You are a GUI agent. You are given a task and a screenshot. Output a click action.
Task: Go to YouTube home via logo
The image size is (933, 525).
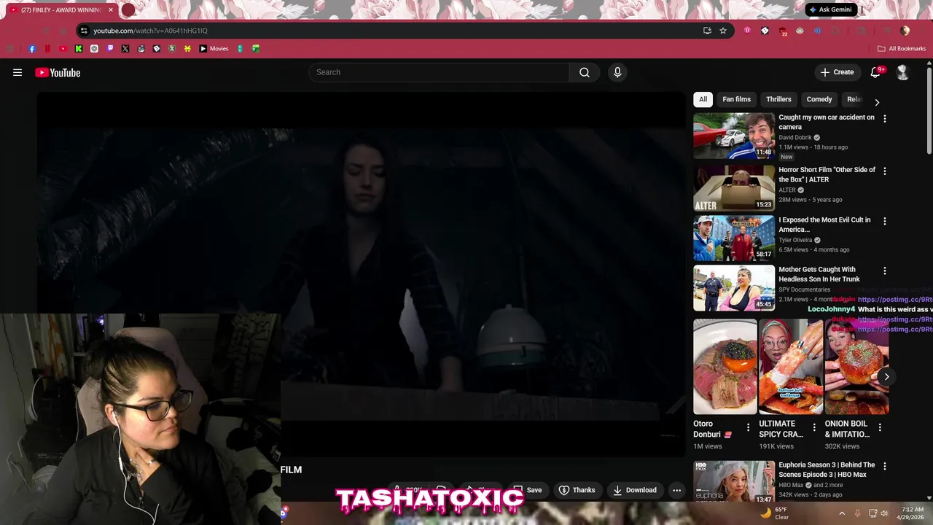click(58, 72)
